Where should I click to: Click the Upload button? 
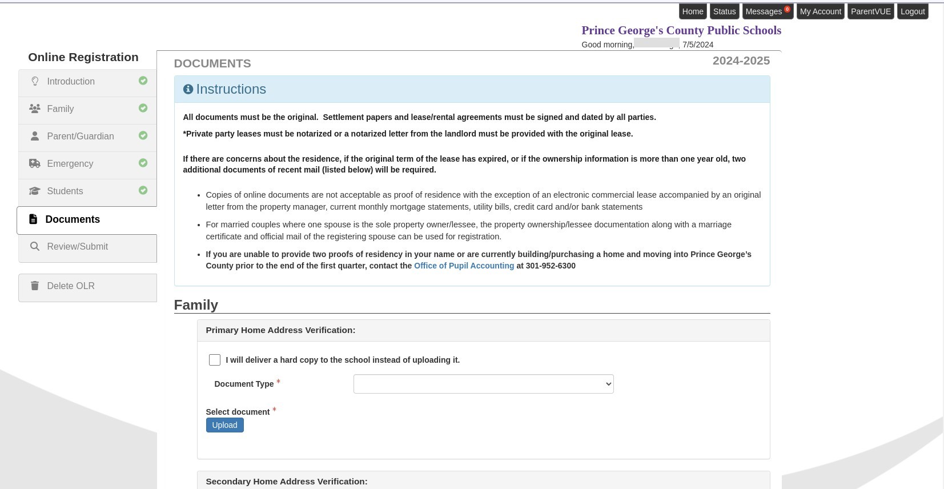(x=224, y=424)
